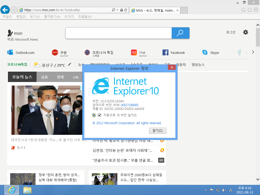The width and height of the screenshot is (260, 195).
Task: Refresh the page with the reload icon
Action: [x=126, y=10]
